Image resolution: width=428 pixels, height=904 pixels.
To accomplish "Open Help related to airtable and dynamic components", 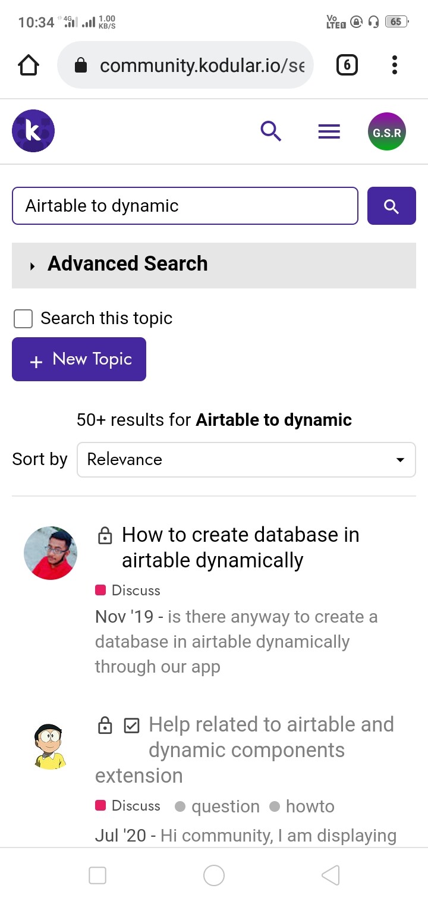I will pos(245,750).
